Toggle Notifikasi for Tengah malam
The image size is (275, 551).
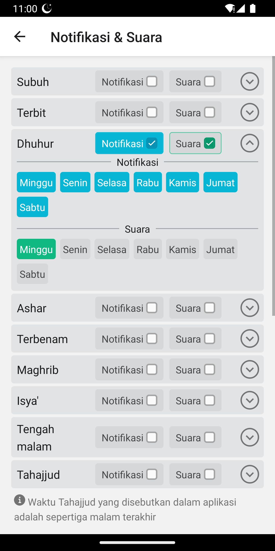click(x=152, y=437)
